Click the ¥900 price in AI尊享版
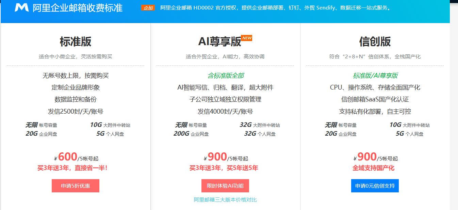The width and height of the screenshot is (458, 210). click(215, 157)
